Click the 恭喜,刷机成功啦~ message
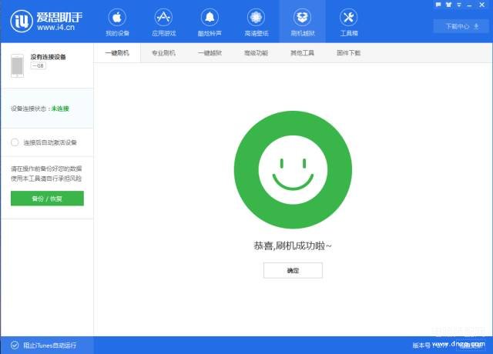The image size is (493, 354). pyautogui.click(x=293, y=245)
